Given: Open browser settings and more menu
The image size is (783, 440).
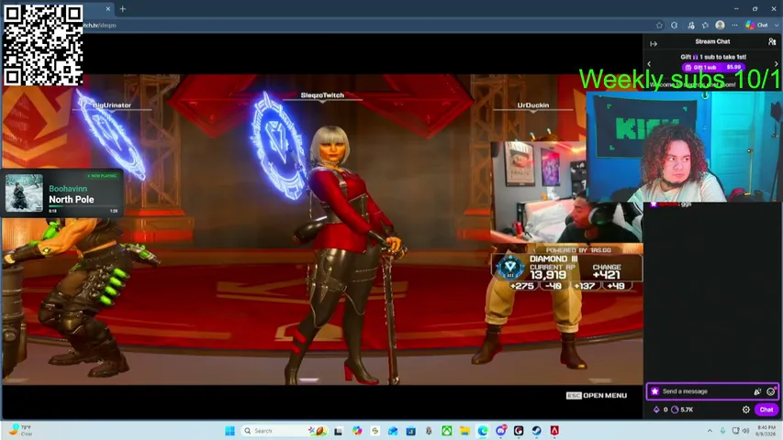Looking at the screenshot, I should point(734,25).
